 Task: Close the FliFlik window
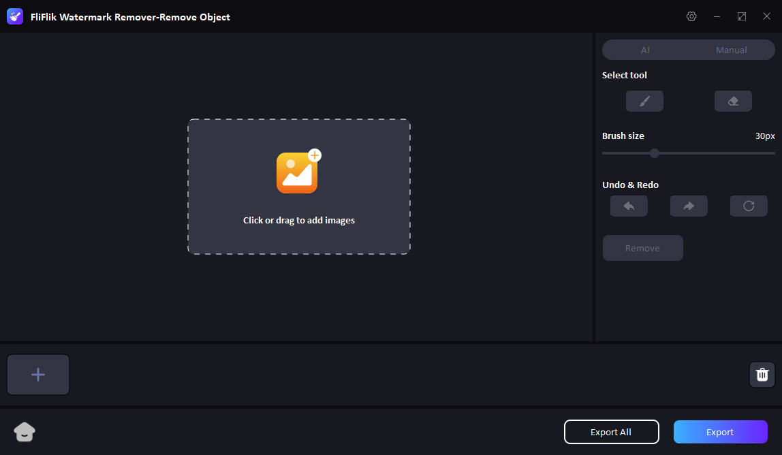766,16
